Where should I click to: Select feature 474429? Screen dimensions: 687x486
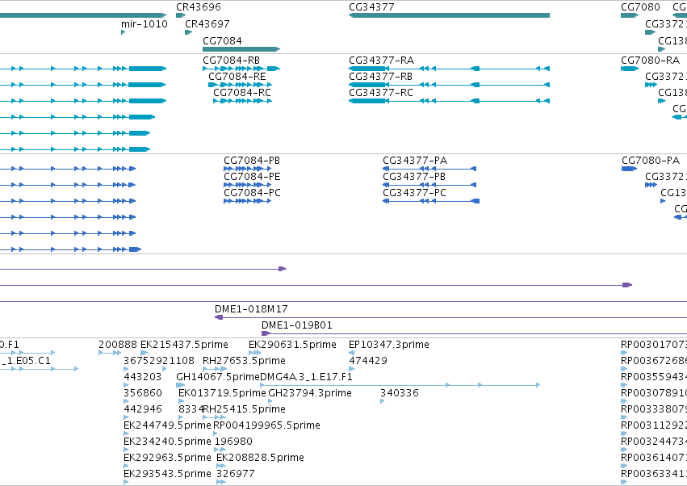pyautogui.click(x=368, y=361)
